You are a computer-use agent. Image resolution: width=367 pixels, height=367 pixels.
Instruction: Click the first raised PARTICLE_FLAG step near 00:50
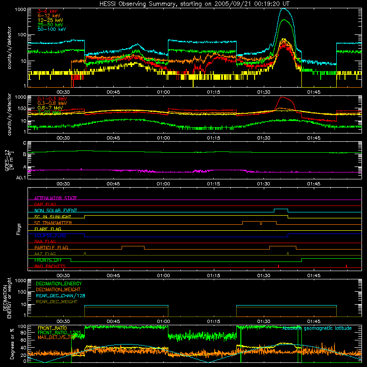133,246
